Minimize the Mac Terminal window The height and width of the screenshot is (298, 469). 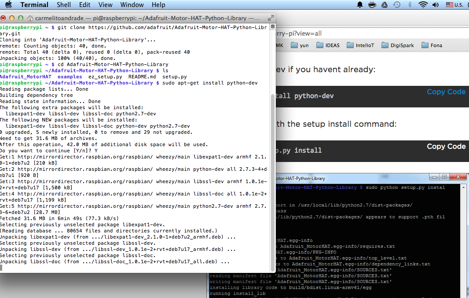(12, 18)
